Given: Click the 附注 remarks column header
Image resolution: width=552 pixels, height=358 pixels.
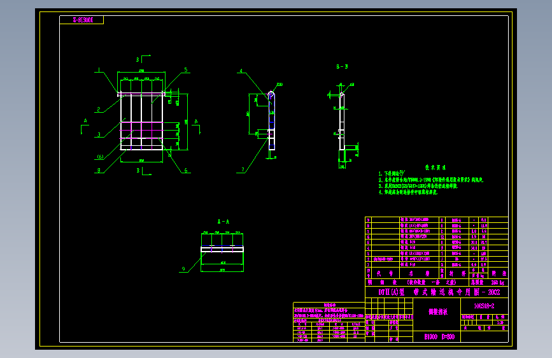Looking at the screenshot, I should click(x=499, y=273).
